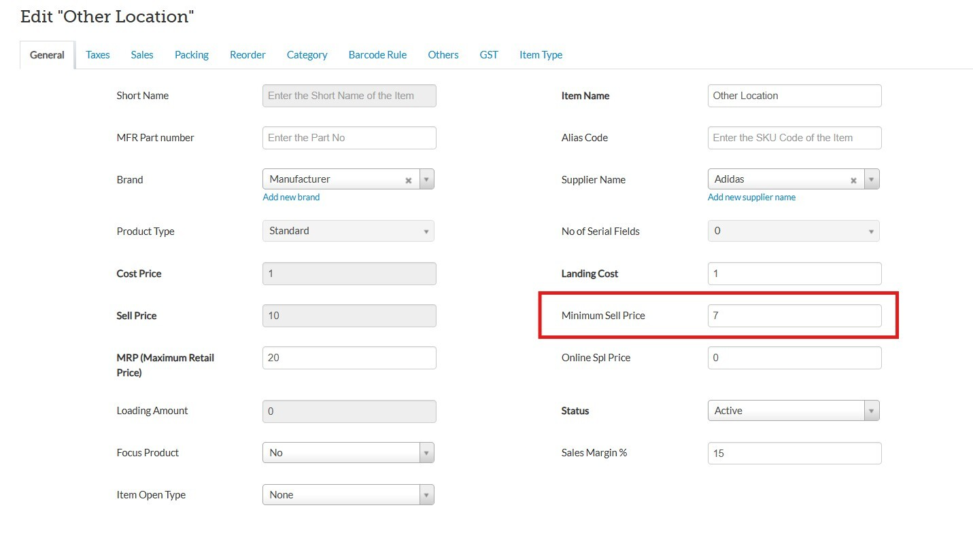This screenshot has width=973, height=533.
Task: Open the Packing tab
Action: pos(192,55)
